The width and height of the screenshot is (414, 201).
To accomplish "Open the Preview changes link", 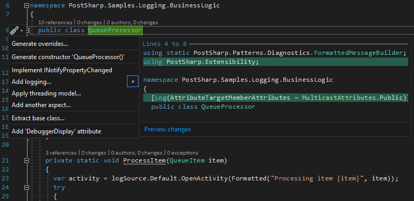I will point(168,129).
